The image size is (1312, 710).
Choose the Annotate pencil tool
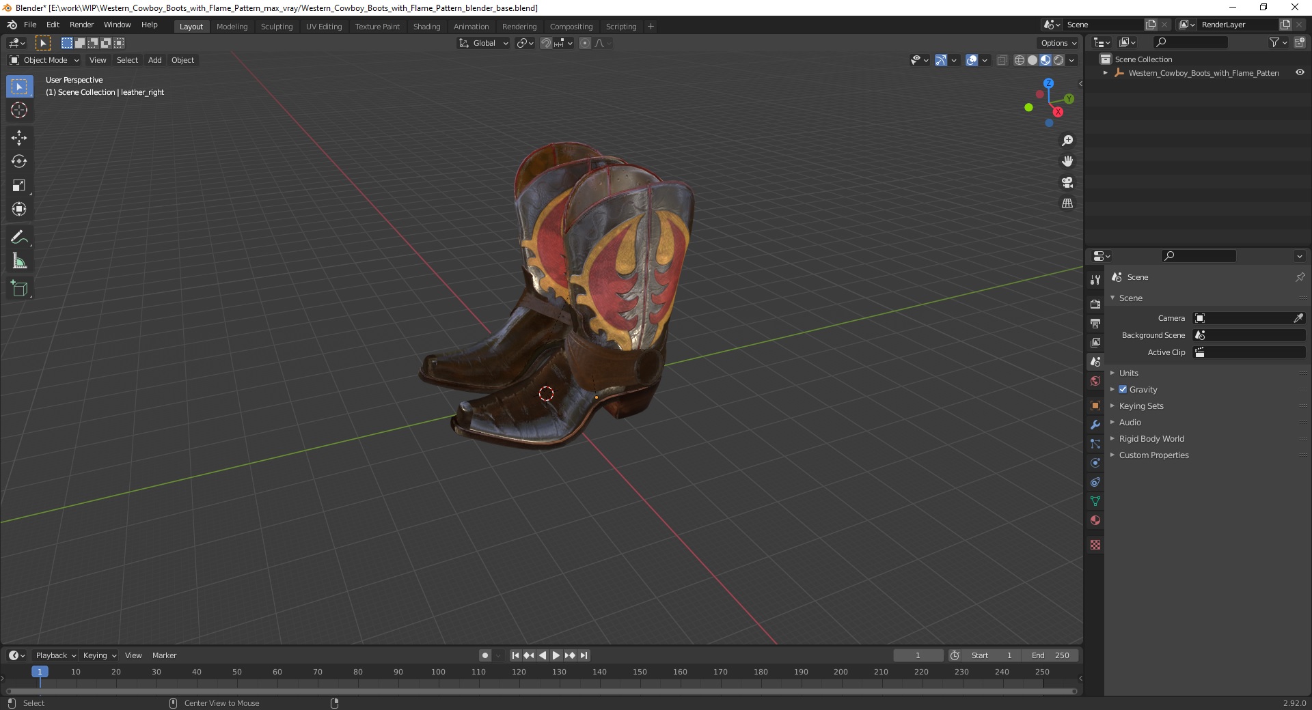click(19, 238)
